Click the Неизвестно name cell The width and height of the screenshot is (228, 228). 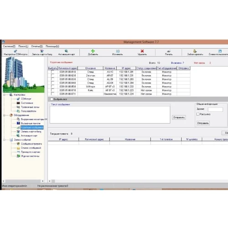110,94
